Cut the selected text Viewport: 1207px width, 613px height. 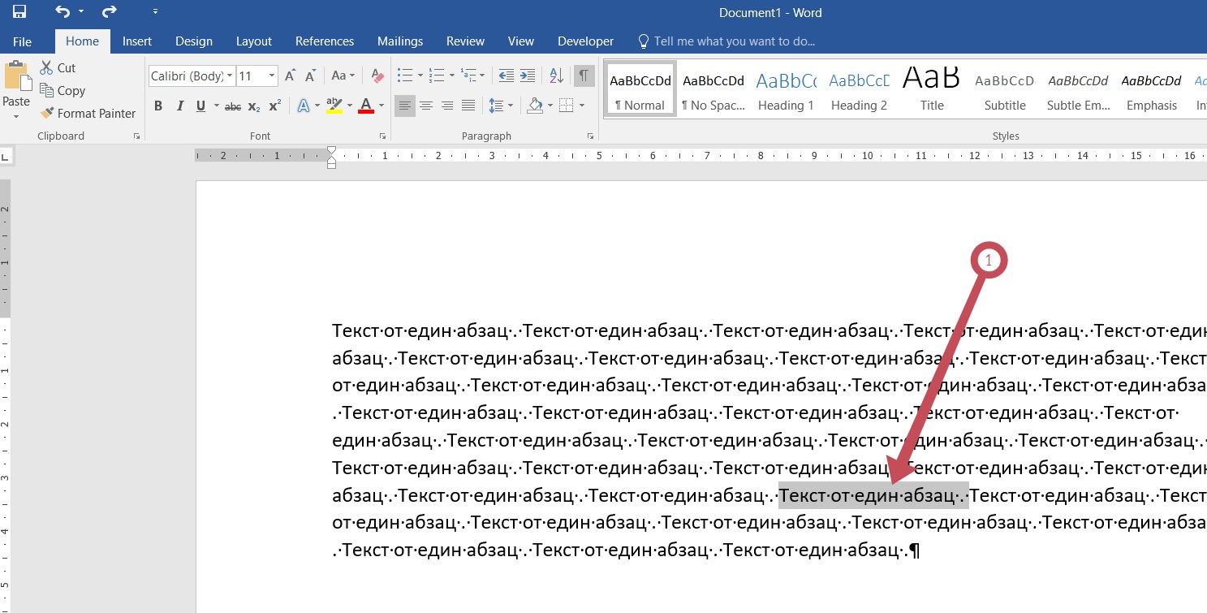tap(58, 68)
